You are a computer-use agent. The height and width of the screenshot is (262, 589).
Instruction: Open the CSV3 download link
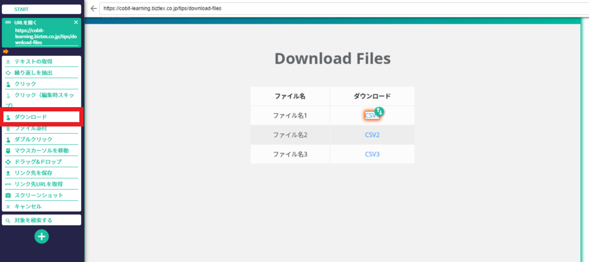[372, 154]
